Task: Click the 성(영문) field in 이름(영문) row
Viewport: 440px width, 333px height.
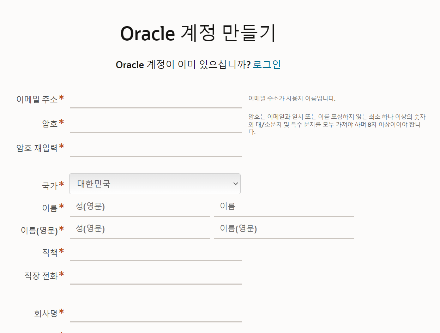Action: tap(140, 230)
